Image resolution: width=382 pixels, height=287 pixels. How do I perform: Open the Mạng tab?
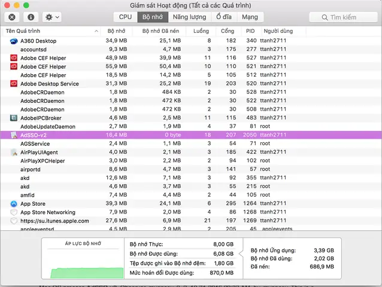click(250, 17)
